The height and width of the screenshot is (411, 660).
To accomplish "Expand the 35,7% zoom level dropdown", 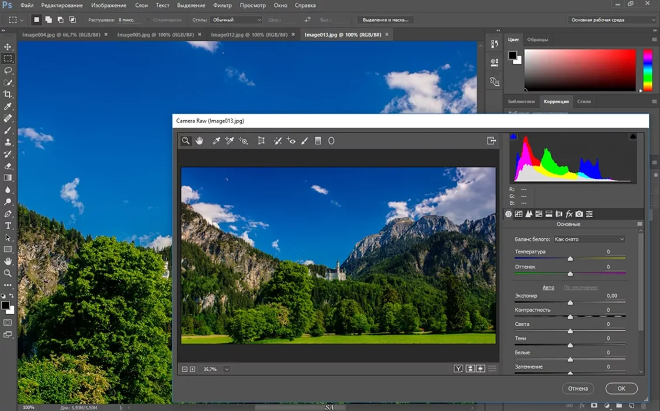I will coord(227,369).
